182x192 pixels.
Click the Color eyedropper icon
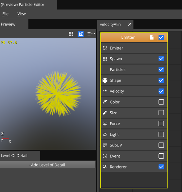coord(105,102)
